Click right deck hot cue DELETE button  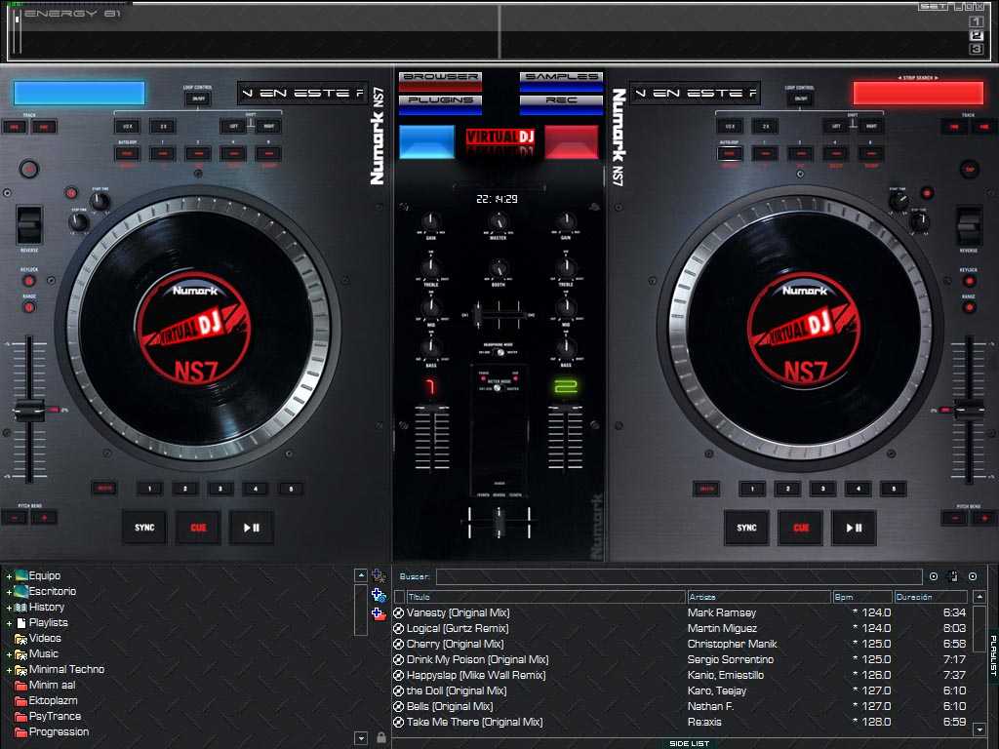[x=706, y=489]
